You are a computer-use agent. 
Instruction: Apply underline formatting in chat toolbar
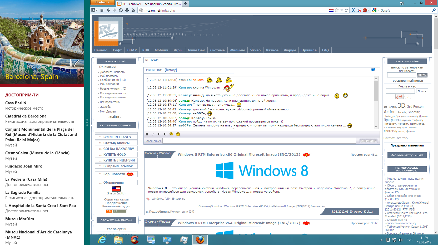click(159, 134)
